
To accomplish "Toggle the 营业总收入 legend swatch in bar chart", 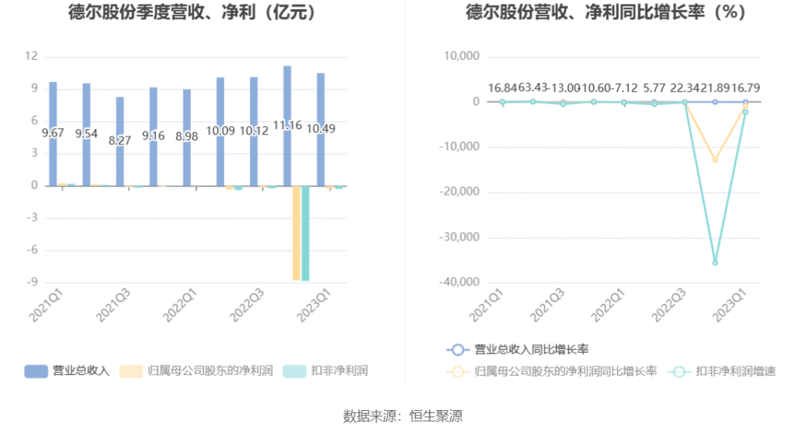I will (x=36, y=371).
